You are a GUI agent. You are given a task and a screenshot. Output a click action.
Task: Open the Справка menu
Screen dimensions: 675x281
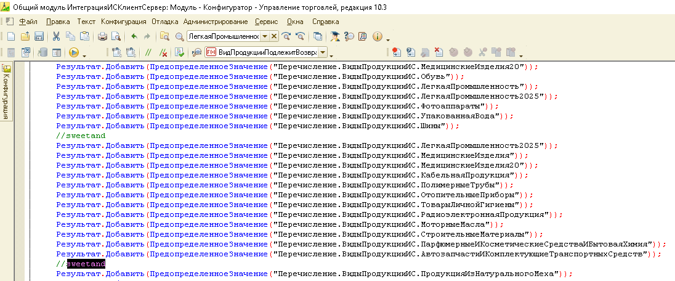click(325, 22)
